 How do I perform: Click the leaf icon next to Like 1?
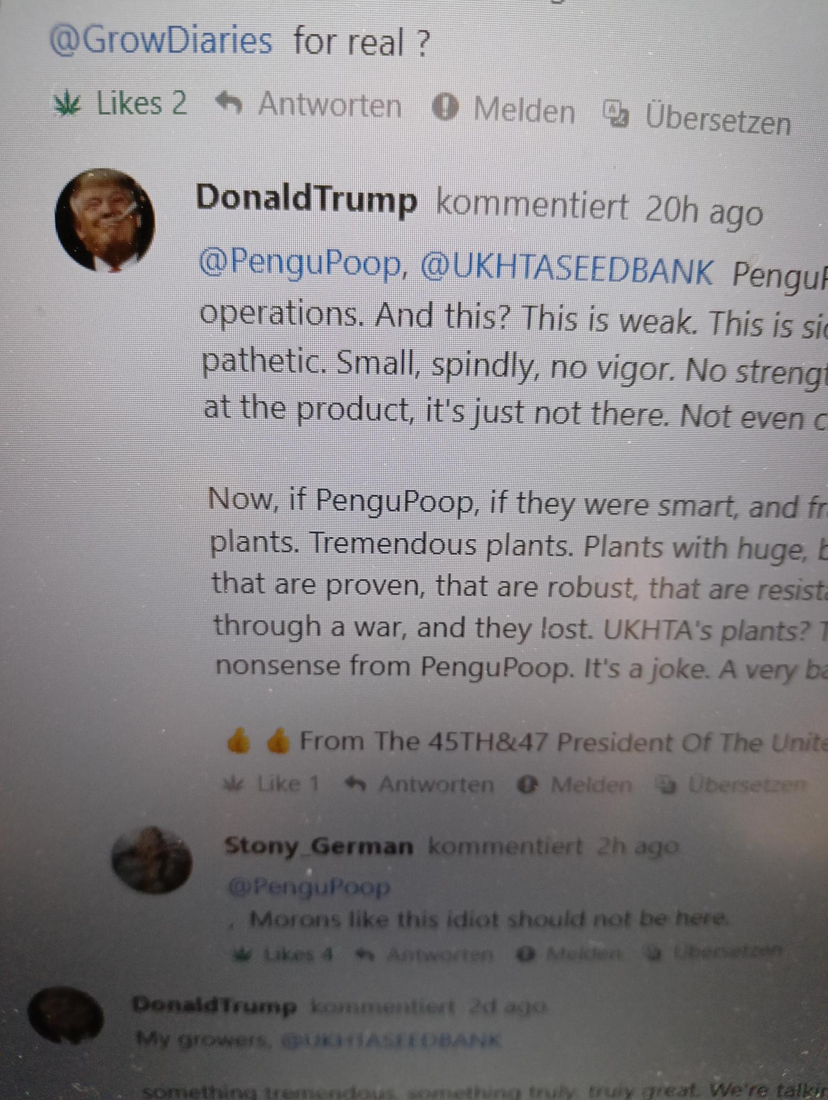(x=237, y=783)
